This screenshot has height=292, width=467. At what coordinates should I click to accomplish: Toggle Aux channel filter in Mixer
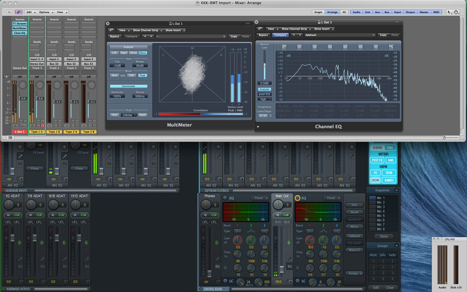coord(377,12)
